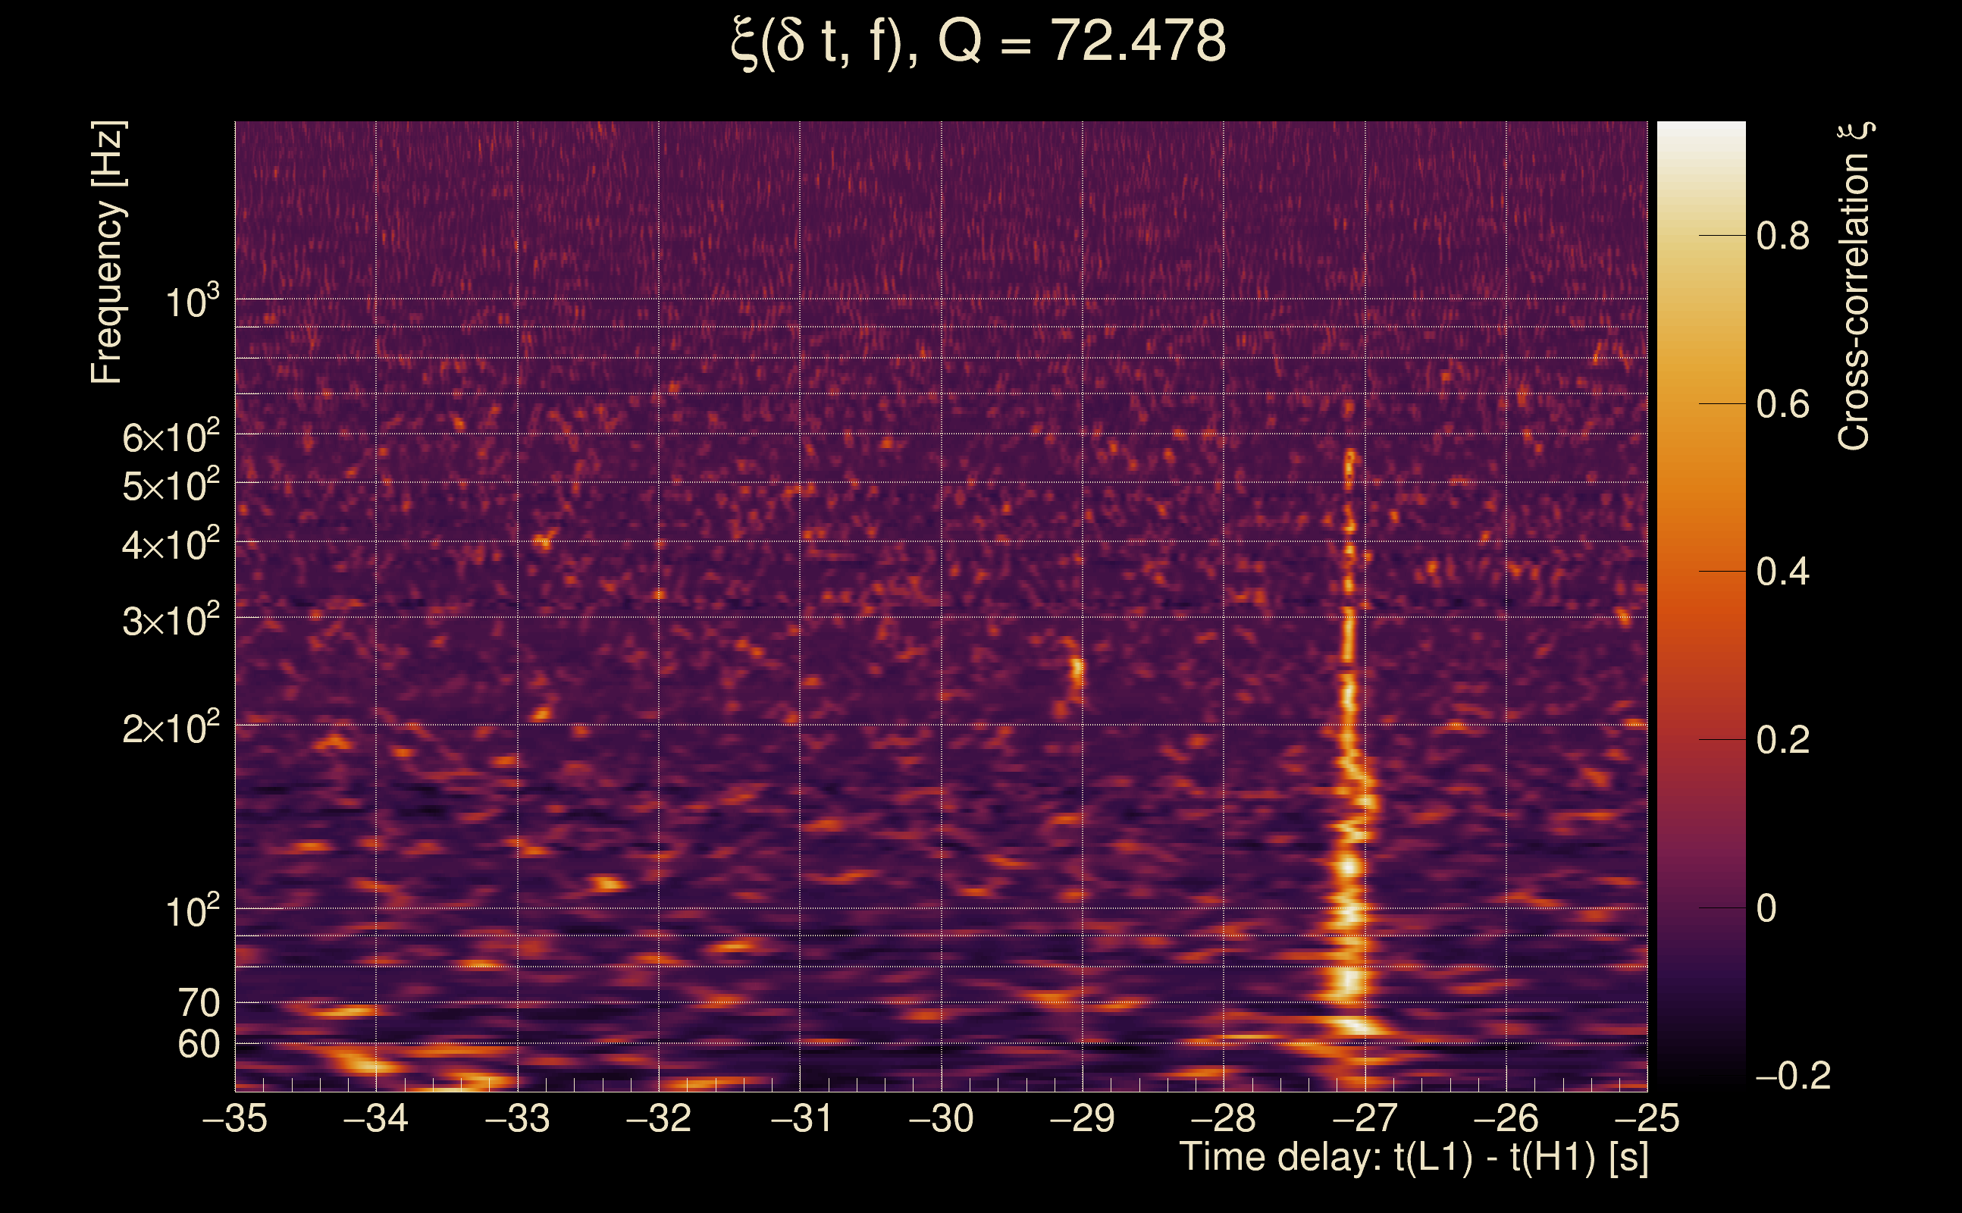The width and height of the screenshot is (1962, 1213).
Task: Click the 4×10^2 frequency tick label
Action: coord(170,546)
